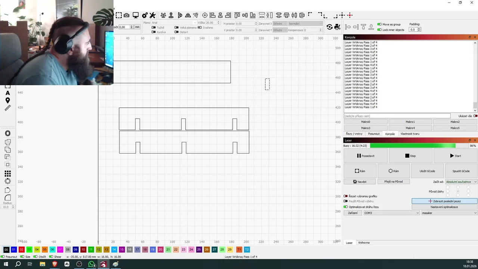The height and width of the screenshot is (269, 478).
Task: Open device settings gear icon
Action: 145,15
